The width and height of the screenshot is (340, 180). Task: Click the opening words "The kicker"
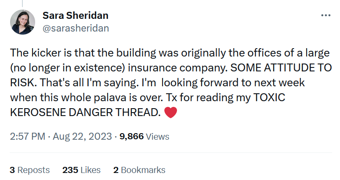(31, 53)
